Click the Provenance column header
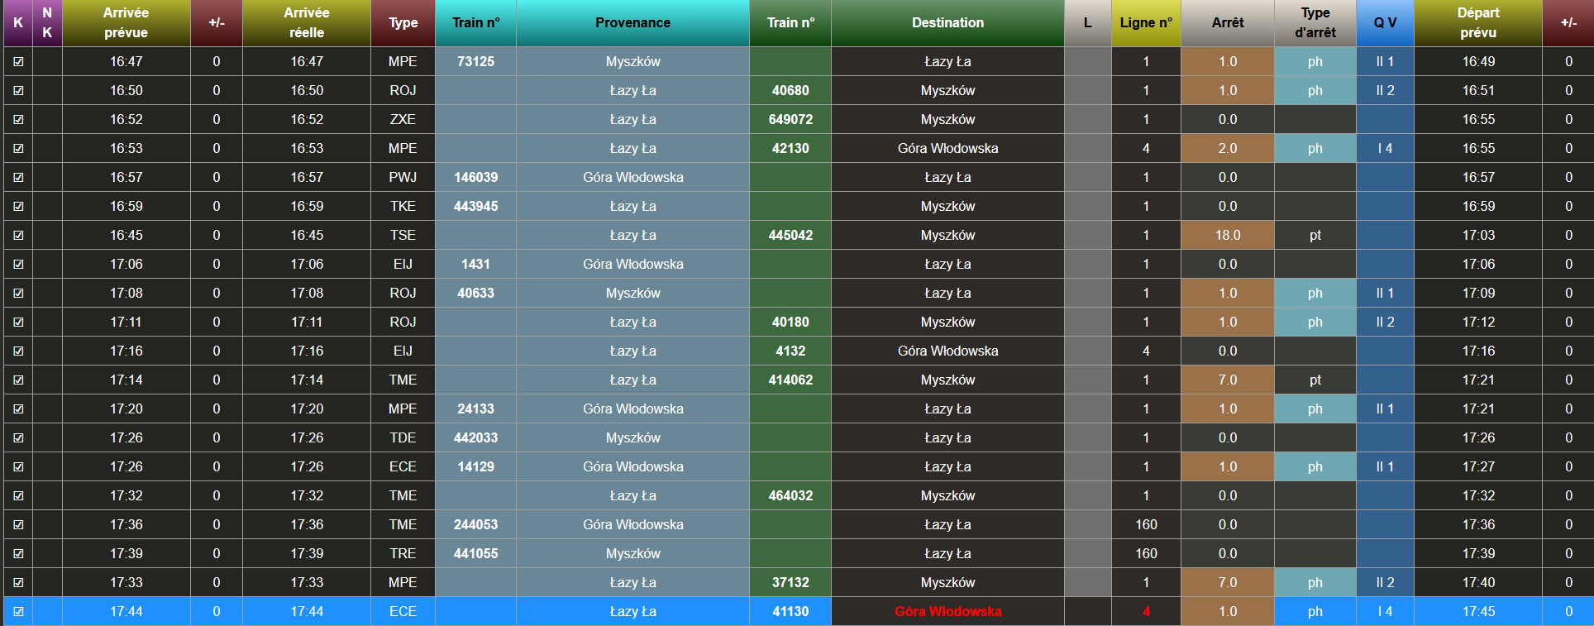The height and width of the screenshot is (626, 1594). point(633,23)
